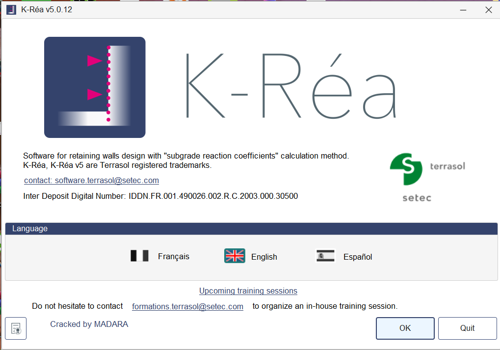Click the large K-Réa wordmark

[x=291, y=86]
